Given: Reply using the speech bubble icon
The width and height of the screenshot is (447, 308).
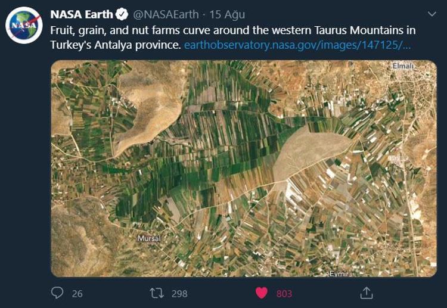Looking at the screenshot, I should click(57, 293).
